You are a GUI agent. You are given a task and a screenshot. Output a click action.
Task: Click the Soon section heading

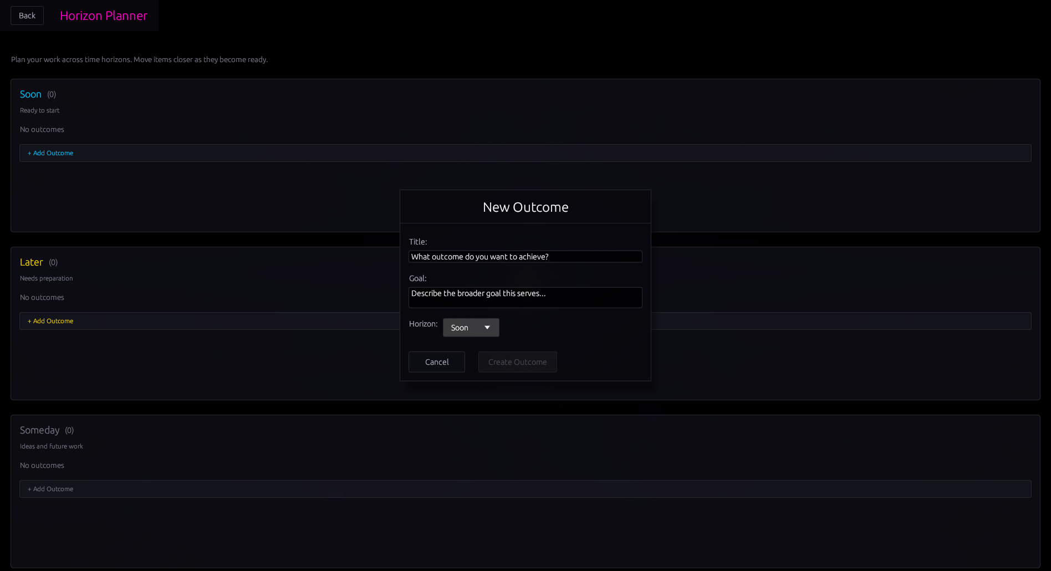(x=30, y=94)
